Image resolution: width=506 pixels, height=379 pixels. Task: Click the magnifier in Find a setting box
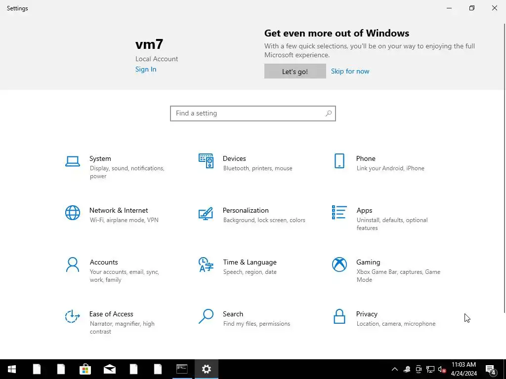pyautogui.click(x=328, y=114)
